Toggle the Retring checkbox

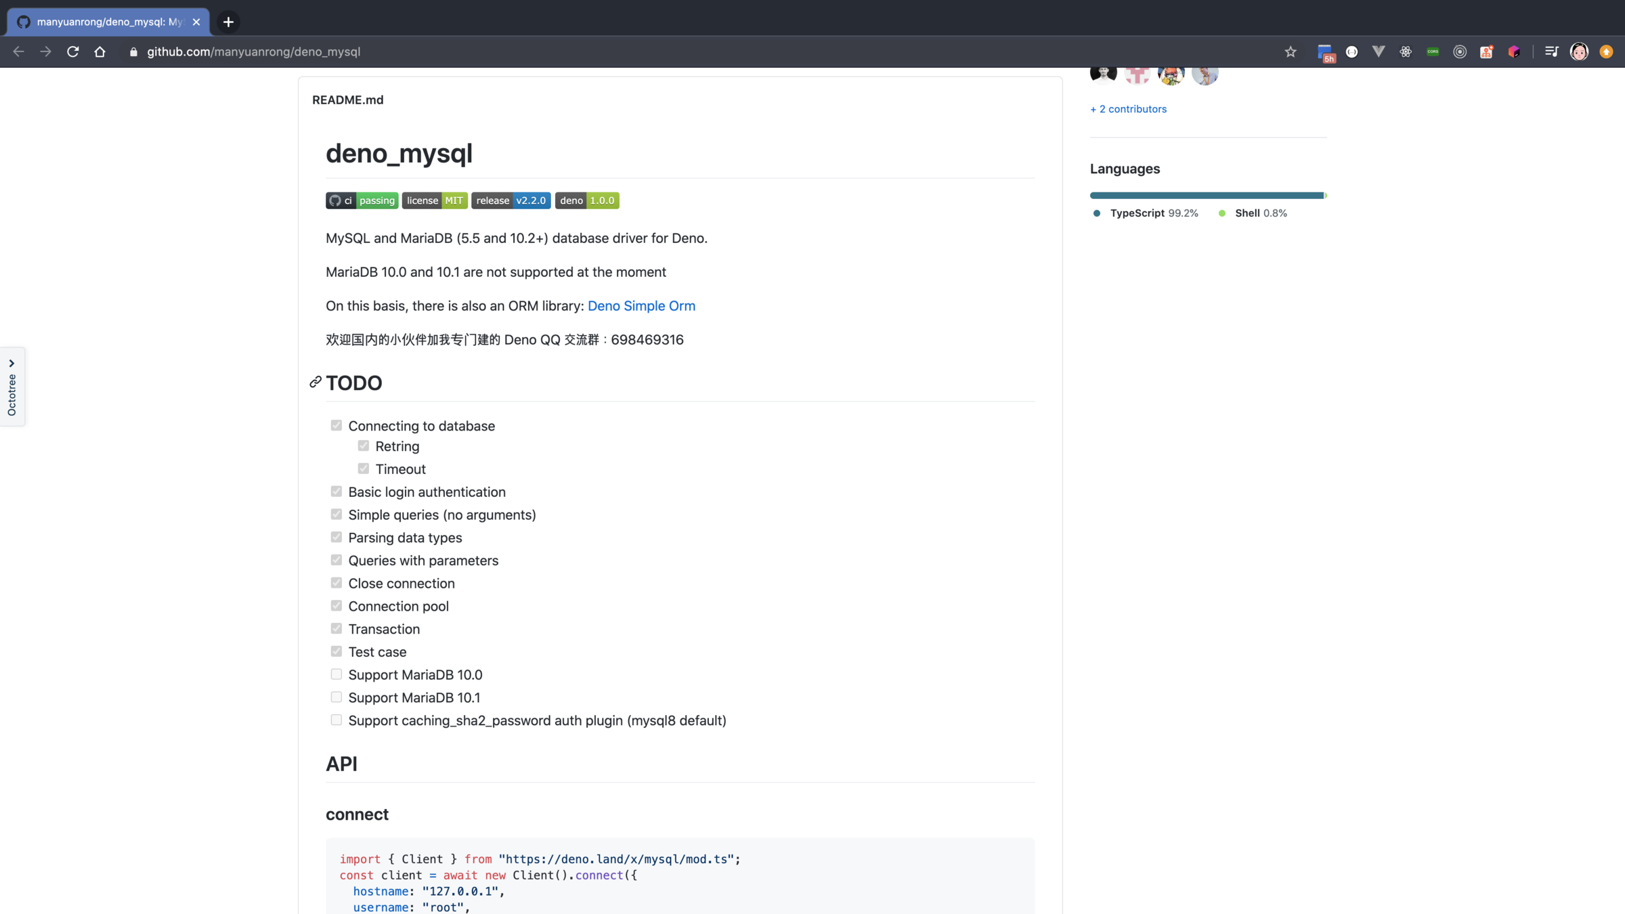[x=364, y=445]
